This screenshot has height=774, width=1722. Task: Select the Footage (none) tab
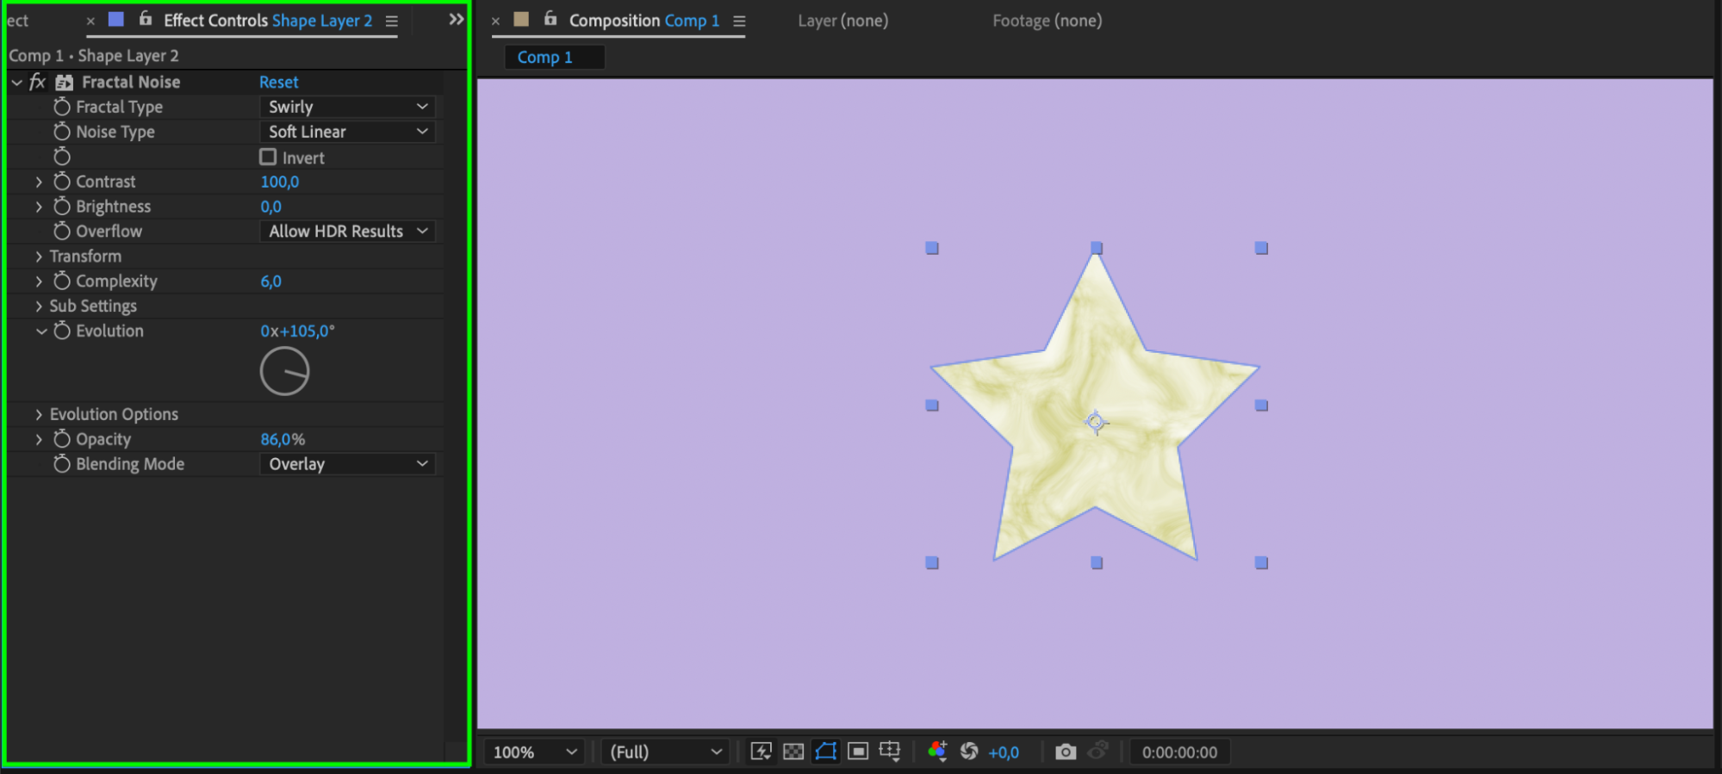1047,21
